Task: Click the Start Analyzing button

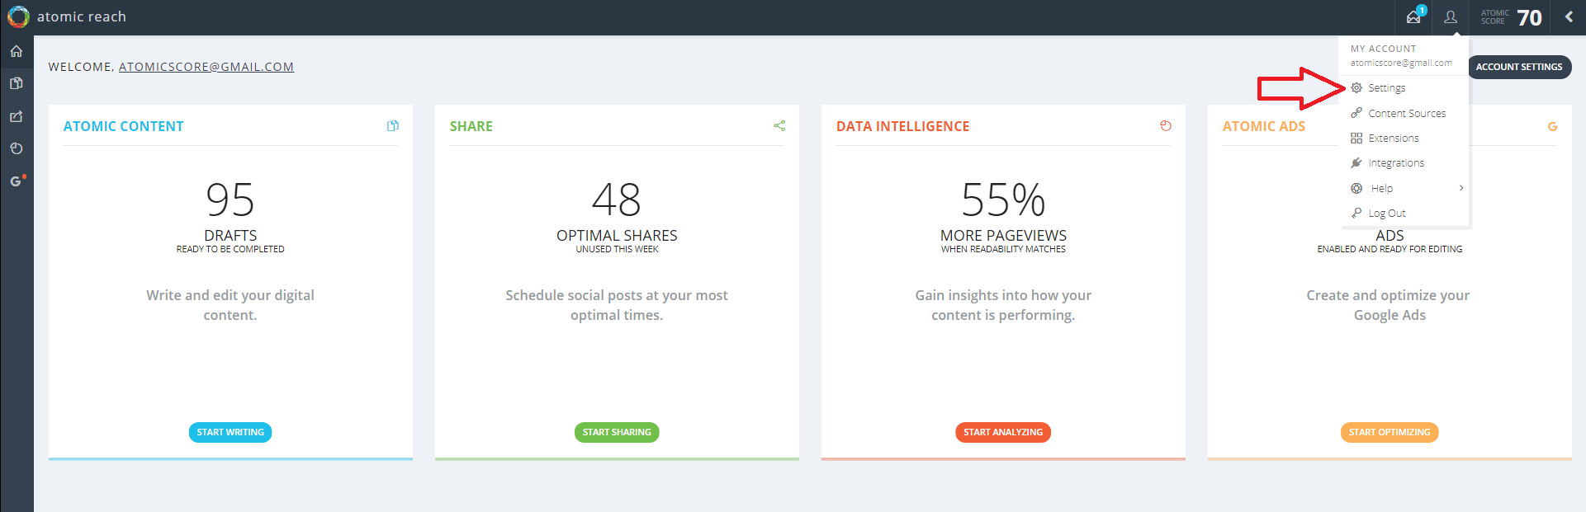Action: pos(1003,432)
